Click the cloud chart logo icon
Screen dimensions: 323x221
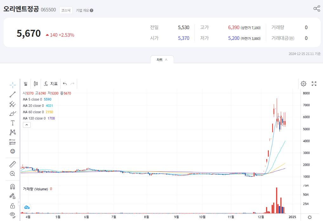point(27,207)
